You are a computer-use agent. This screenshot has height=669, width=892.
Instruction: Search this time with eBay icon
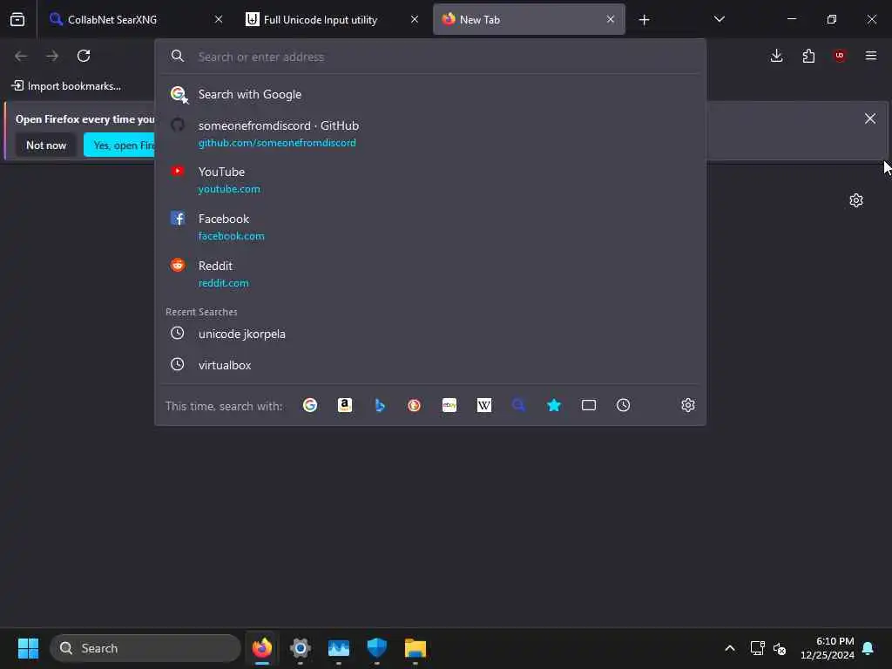point(449,405)
